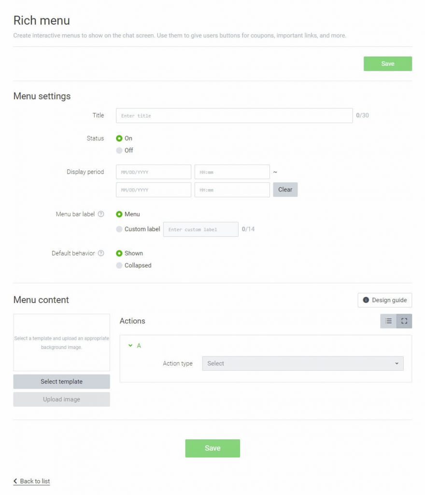425x495 pixels.
Task: Click the back arrow beside Back to list
Action: point(15,481)
